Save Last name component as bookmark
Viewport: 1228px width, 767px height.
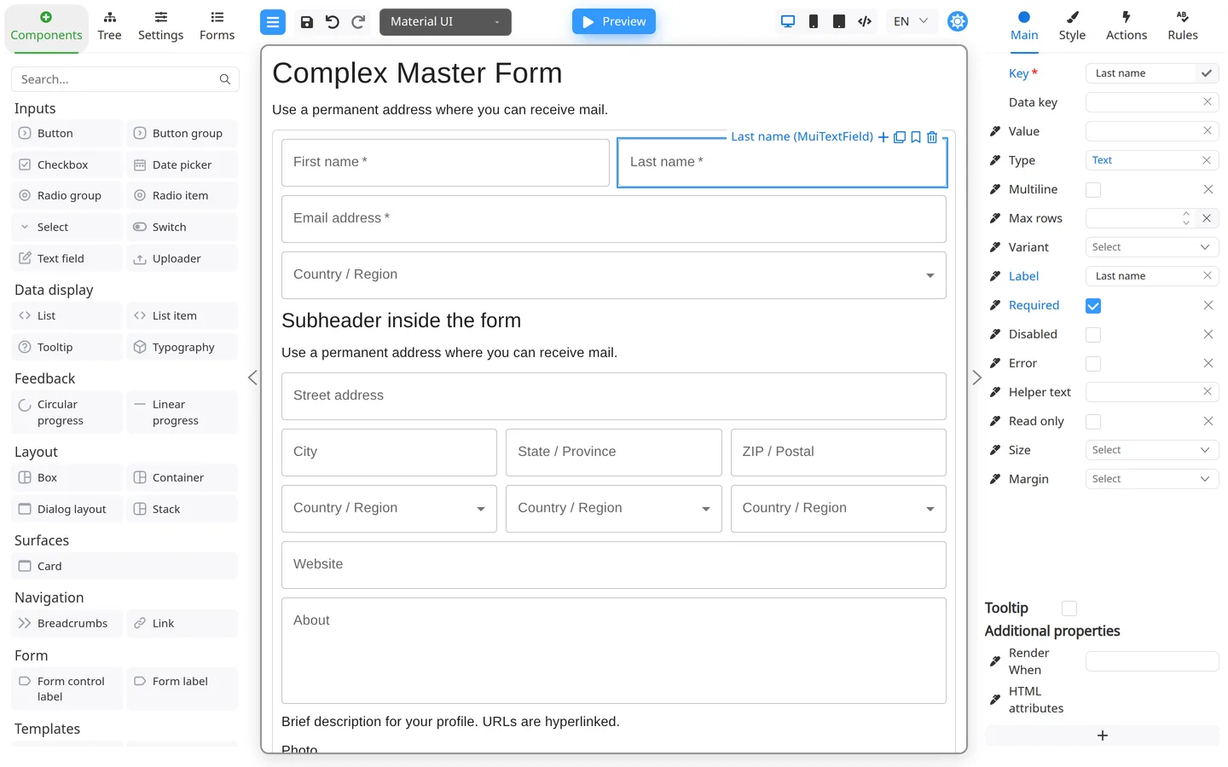[916, 137]
